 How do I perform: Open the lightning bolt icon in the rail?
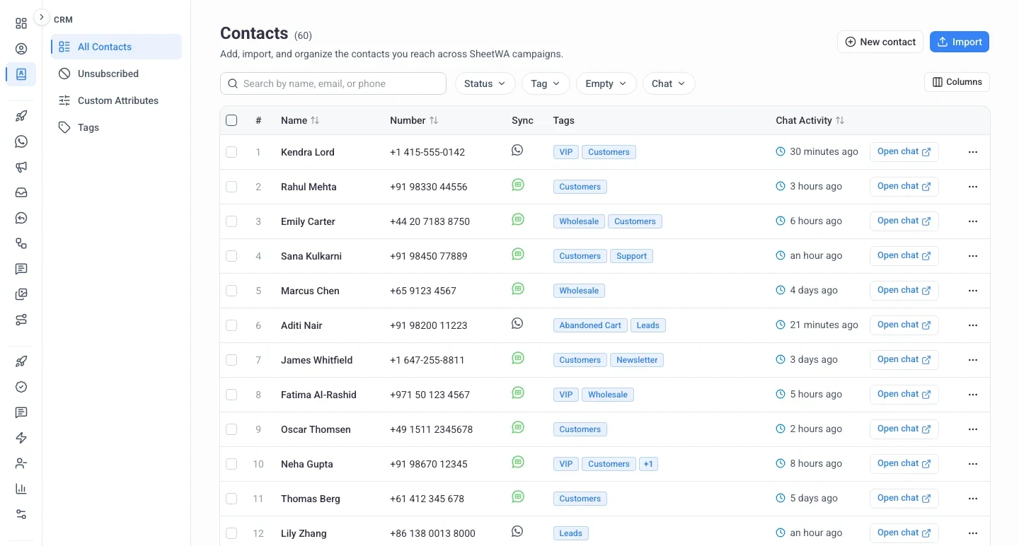[21, 438]
